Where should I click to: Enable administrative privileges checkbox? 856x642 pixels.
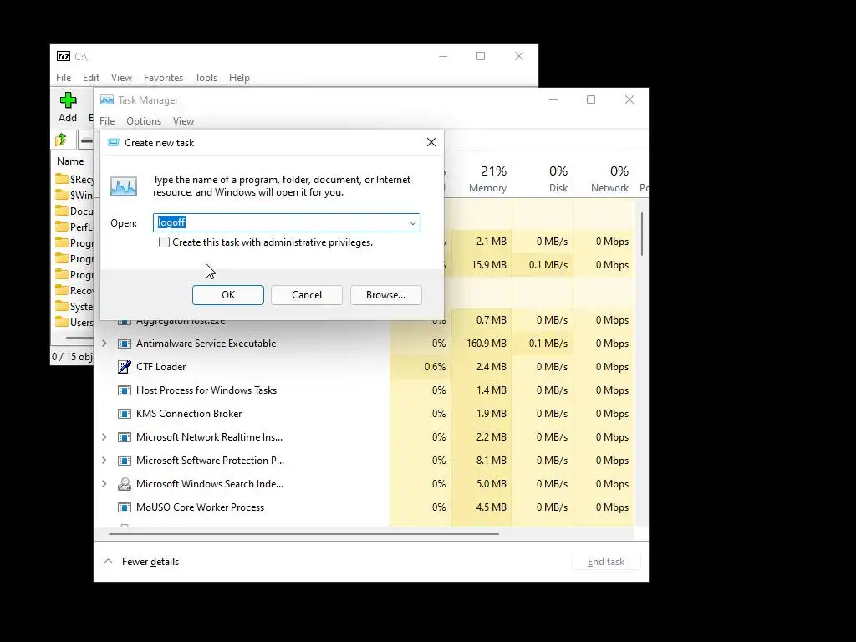point(165,242)
